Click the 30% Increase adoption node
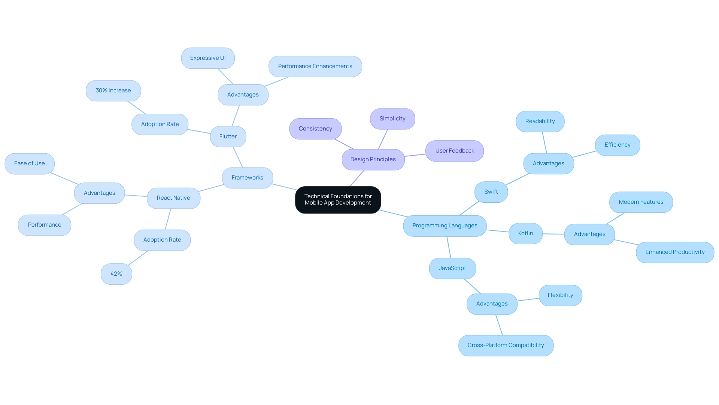 click(113, 90)
